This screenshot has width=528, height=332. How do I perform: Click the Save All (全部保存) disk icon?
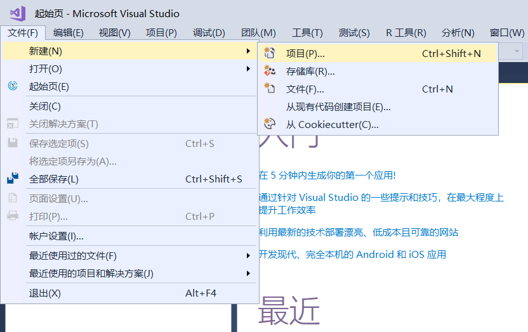pyautogui.click(x=13, y=178)
